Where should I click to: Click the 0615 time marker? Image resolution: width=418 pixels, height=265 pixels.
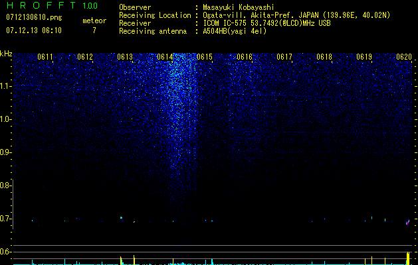pos(205,57)
